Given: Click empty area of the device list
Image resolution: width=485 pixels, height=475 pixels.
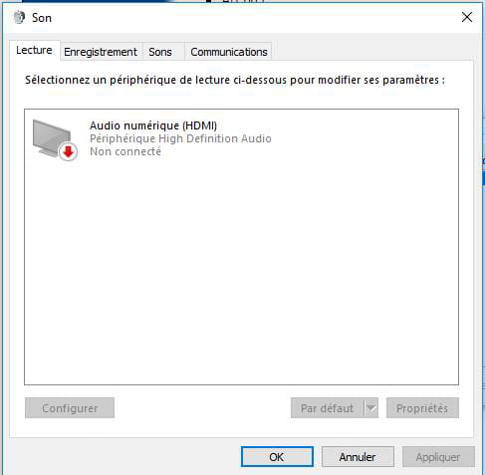Looking at the screenshot, I should point(241,272).
